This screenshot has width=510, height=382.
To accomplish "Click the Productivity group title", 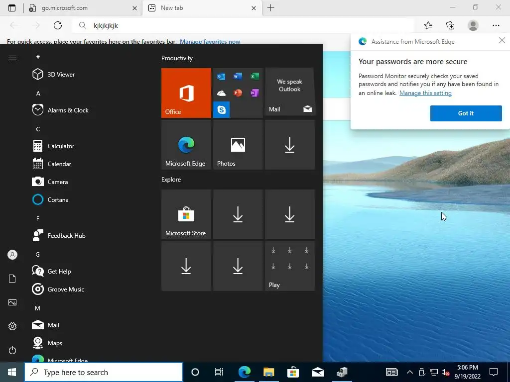I will click(x=177, y=58).
